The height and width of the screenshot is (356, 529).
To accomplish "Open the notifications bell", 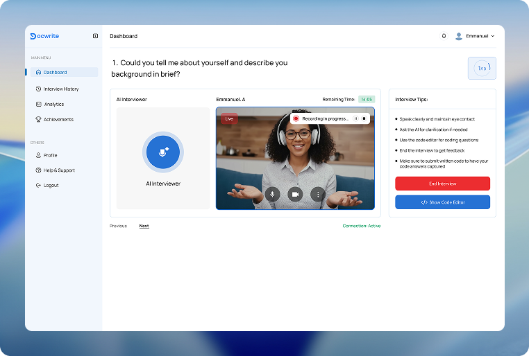I will [444, 35].
